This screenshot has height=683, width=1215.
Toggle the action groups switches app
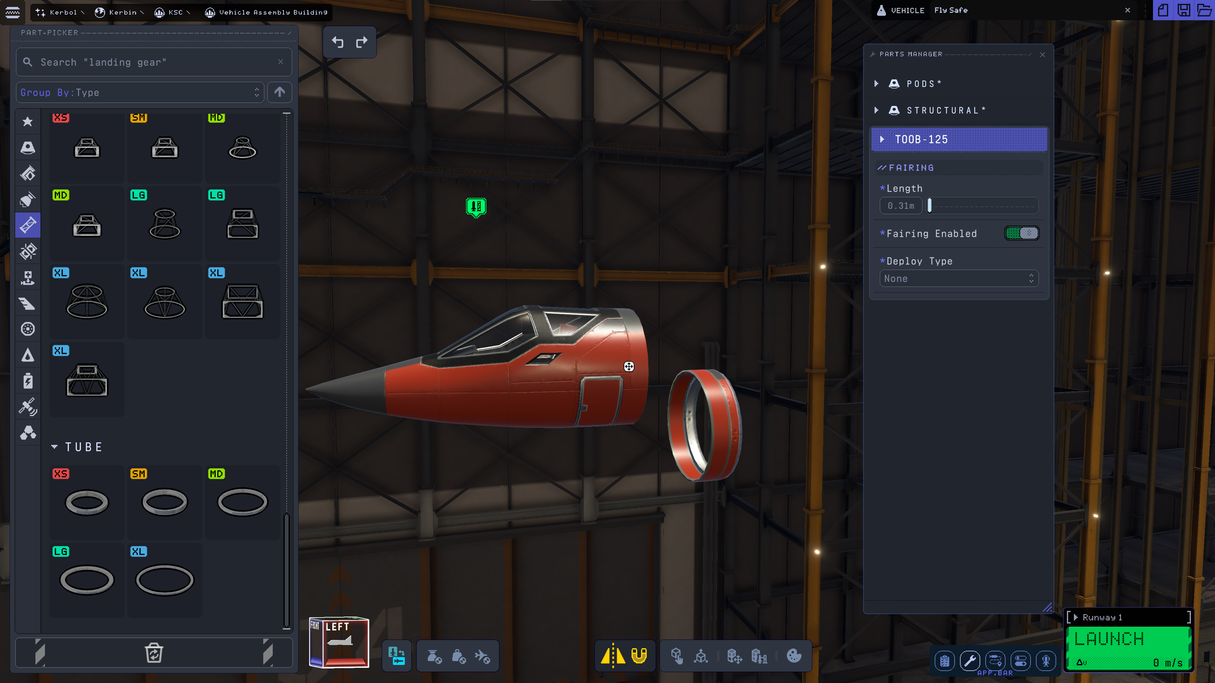coord(1021,661)
